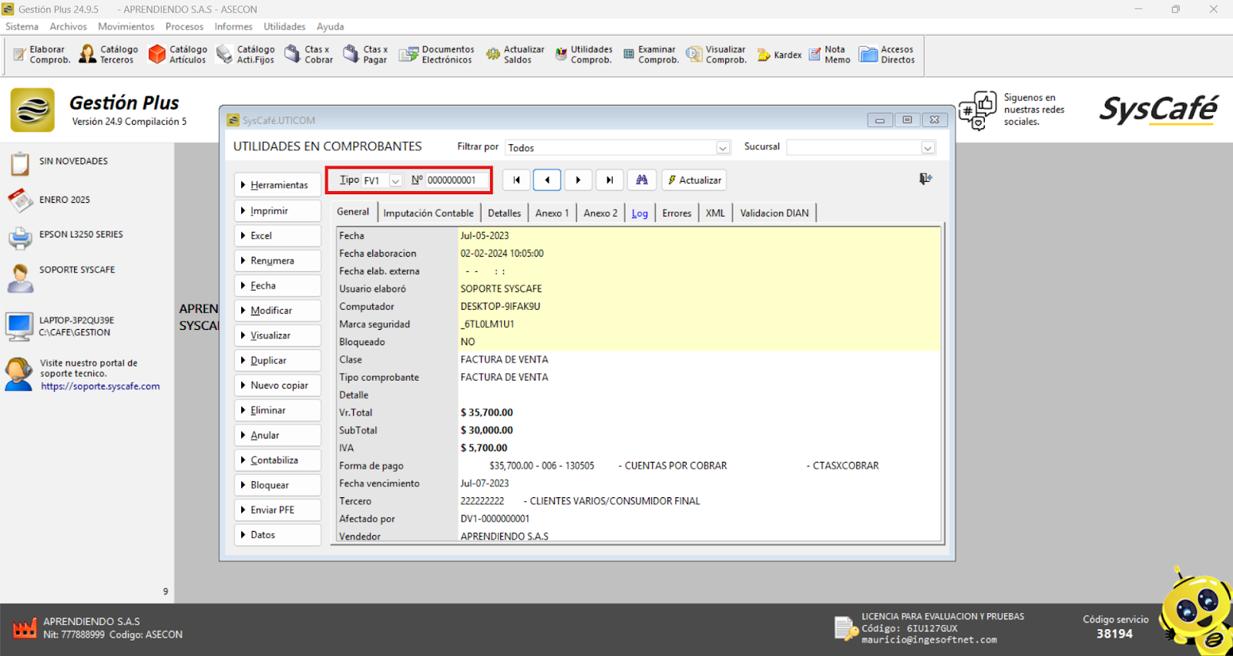Jump to the last record
This screenshot has height=656, width=1233.
[x=609, y=180]
